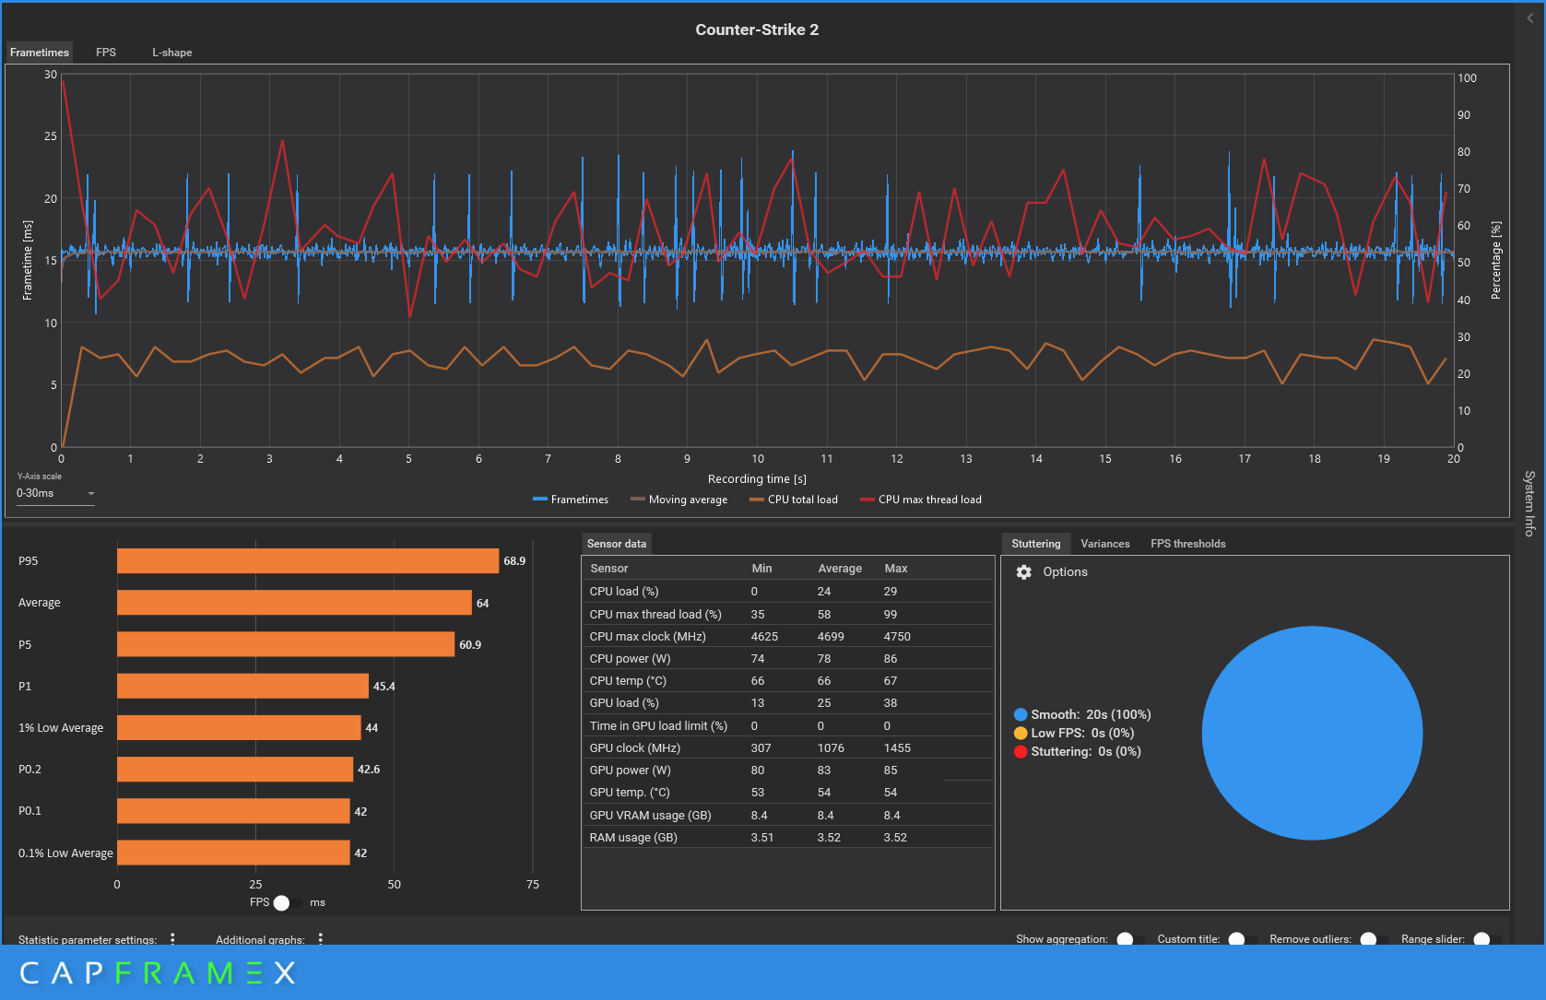Open the Variances tab
The width and height of the screenshot is (1546, 1000).
click(x=1105, y=544)
